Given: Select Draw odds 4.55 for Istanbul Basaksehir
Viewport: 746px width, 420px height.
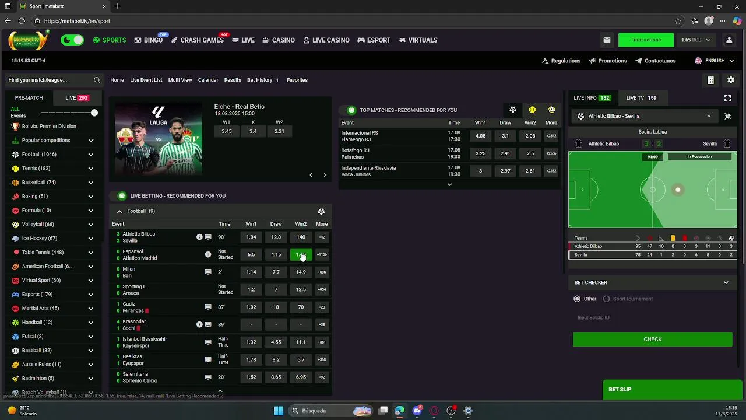Looking at the screenshot, I should [276, 342].
